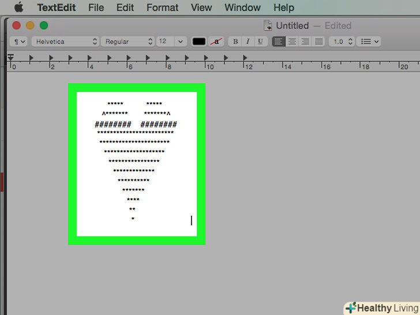Click the tab stop at ruler mark 2

point(51,58)
